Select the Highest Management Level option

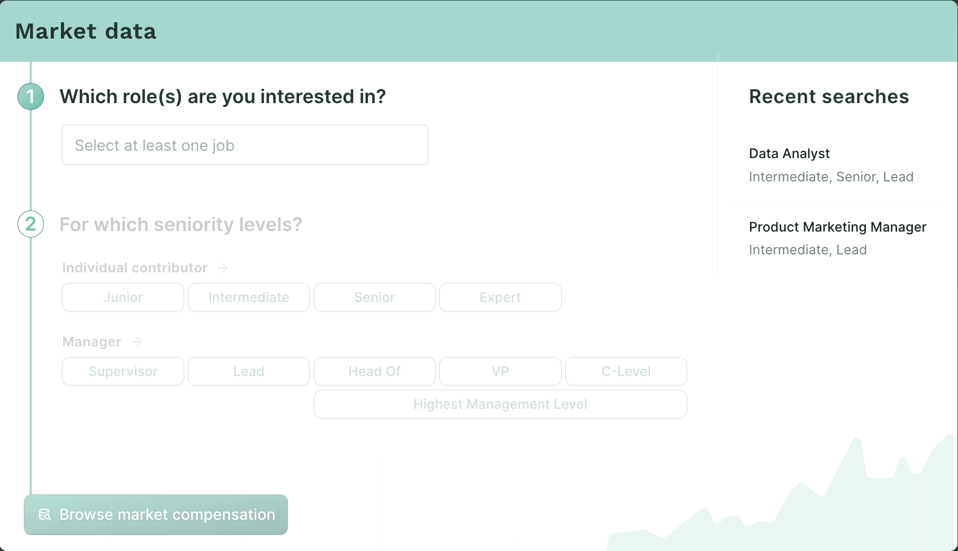tap(500, 404)
